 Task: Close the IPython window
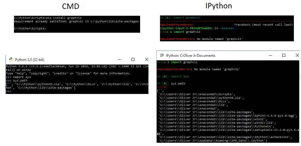[x=297, y=55]
